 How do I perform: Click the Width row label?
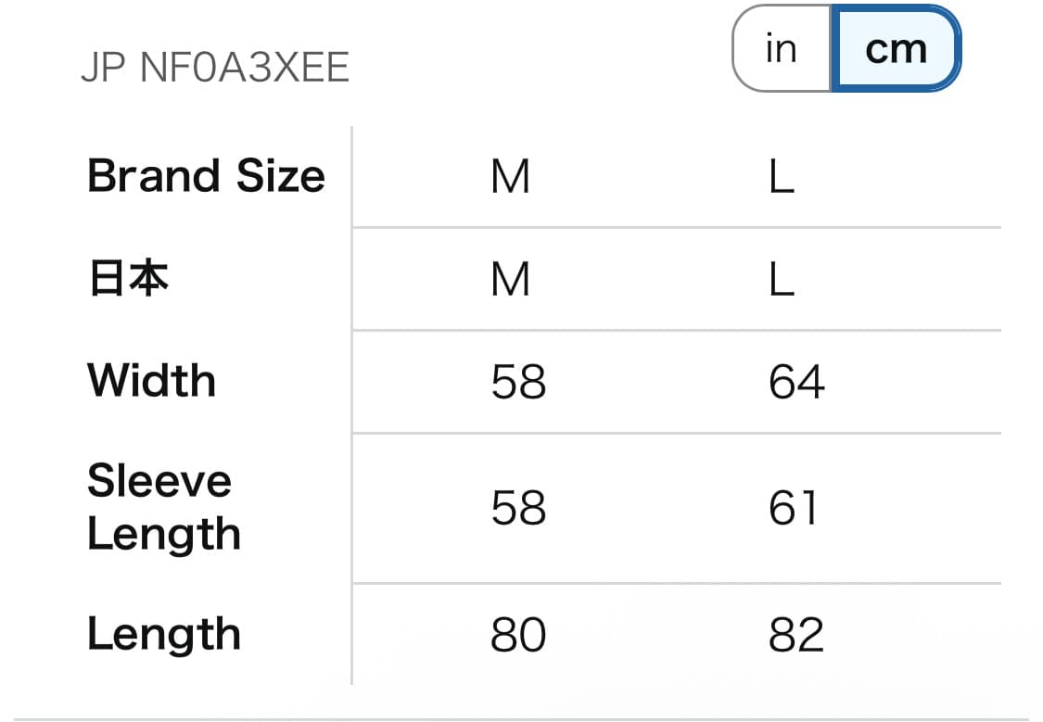click(151, 381)
